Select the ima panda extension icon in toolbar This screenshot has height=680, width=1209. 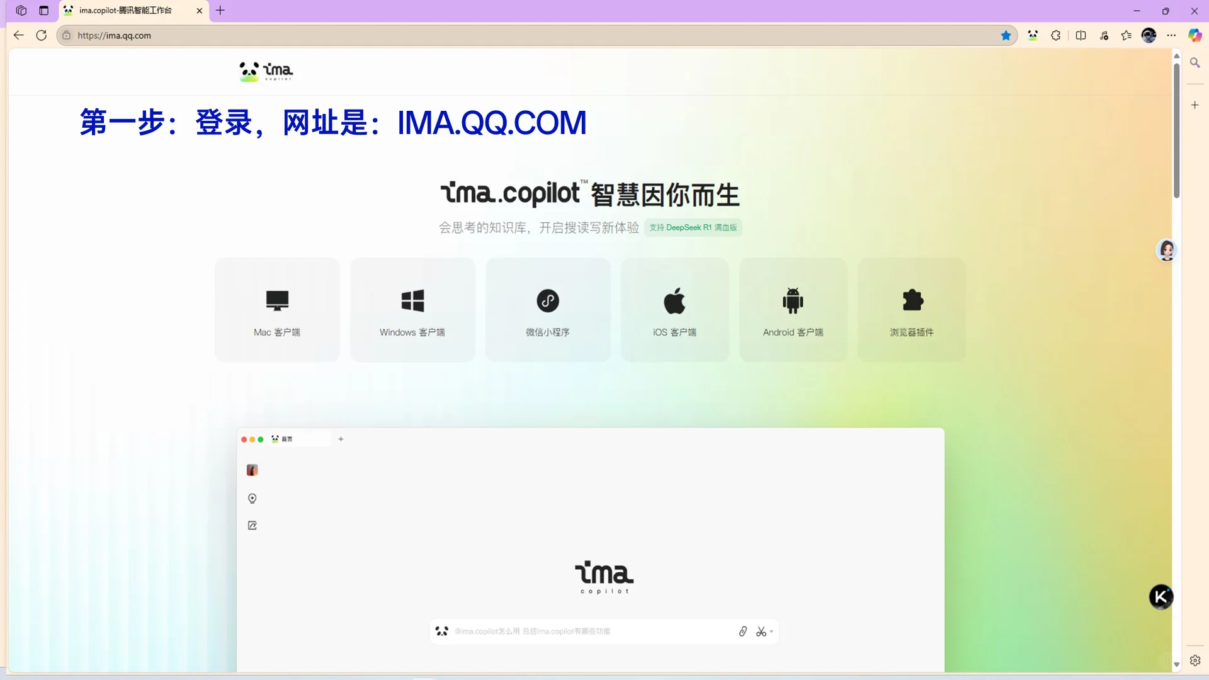1032,35
